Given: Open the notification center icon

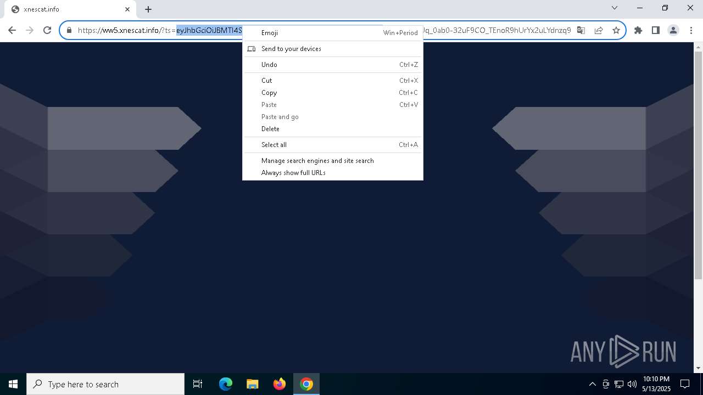Looking at the screenshot, I should (685, 384).
